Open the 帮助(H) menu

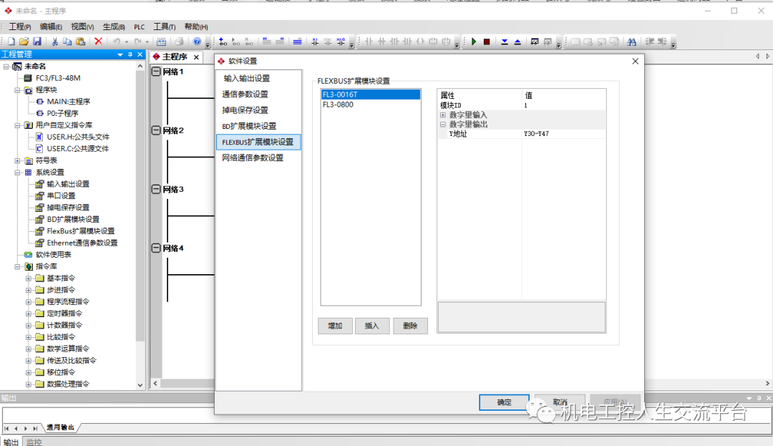click(195, 26)
